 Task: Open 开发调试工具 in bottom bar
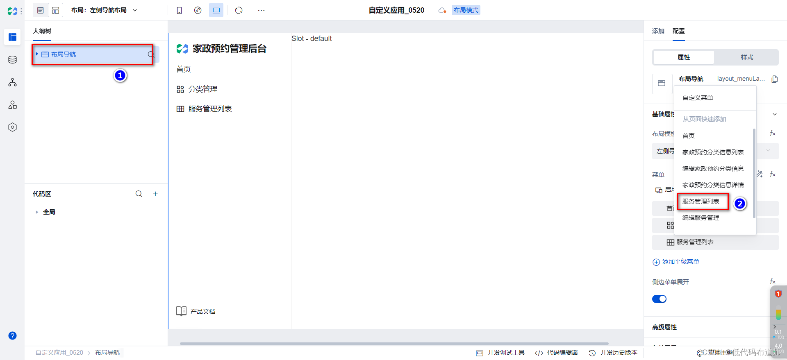click(500, 353)
